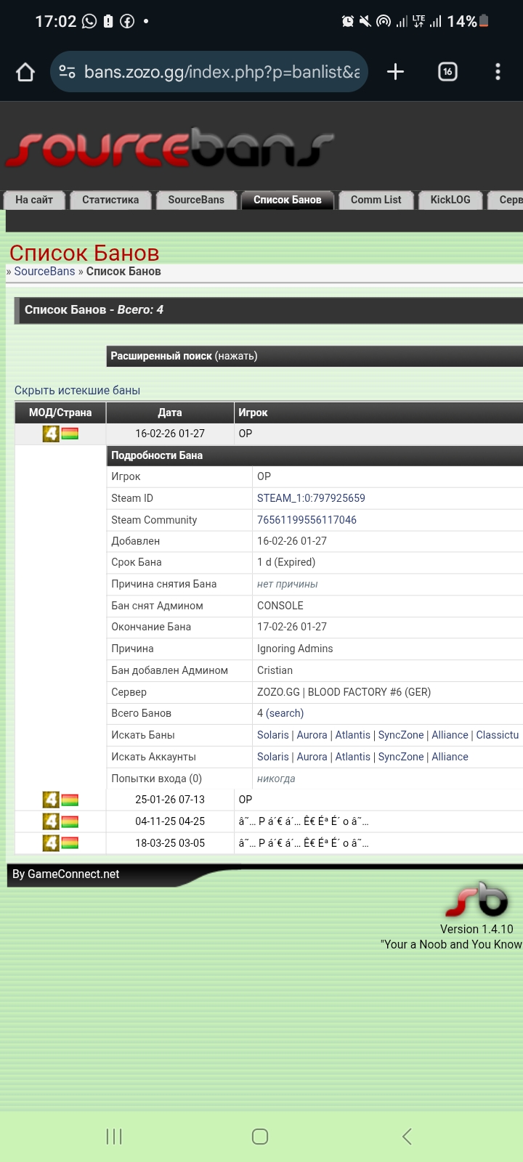Viewport: 523px width, 1162px height.
Task: Open the STEAM_1:0:797925659 Steam ID link
Action: pyautogui.click(x=311, y=498)
